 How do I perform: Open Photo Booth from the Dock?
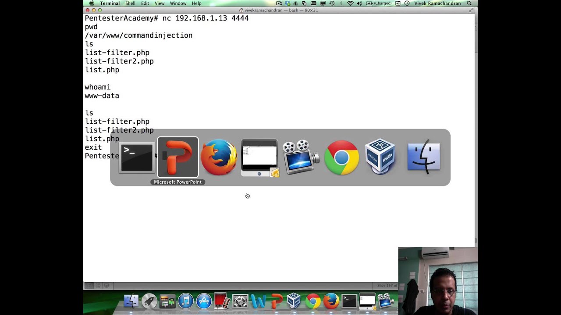coord(222,301)
